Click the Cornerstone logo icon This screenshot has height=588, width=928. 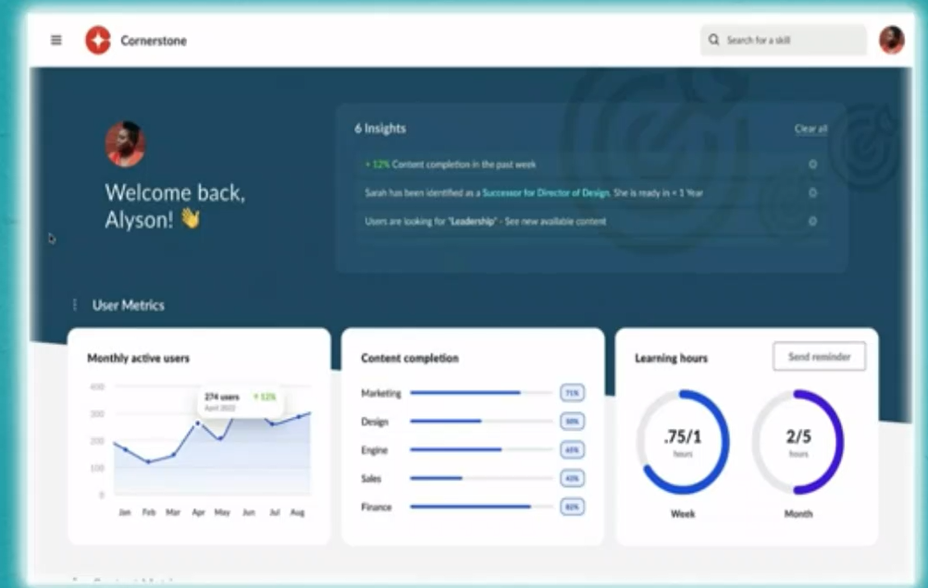coord(98,40)
